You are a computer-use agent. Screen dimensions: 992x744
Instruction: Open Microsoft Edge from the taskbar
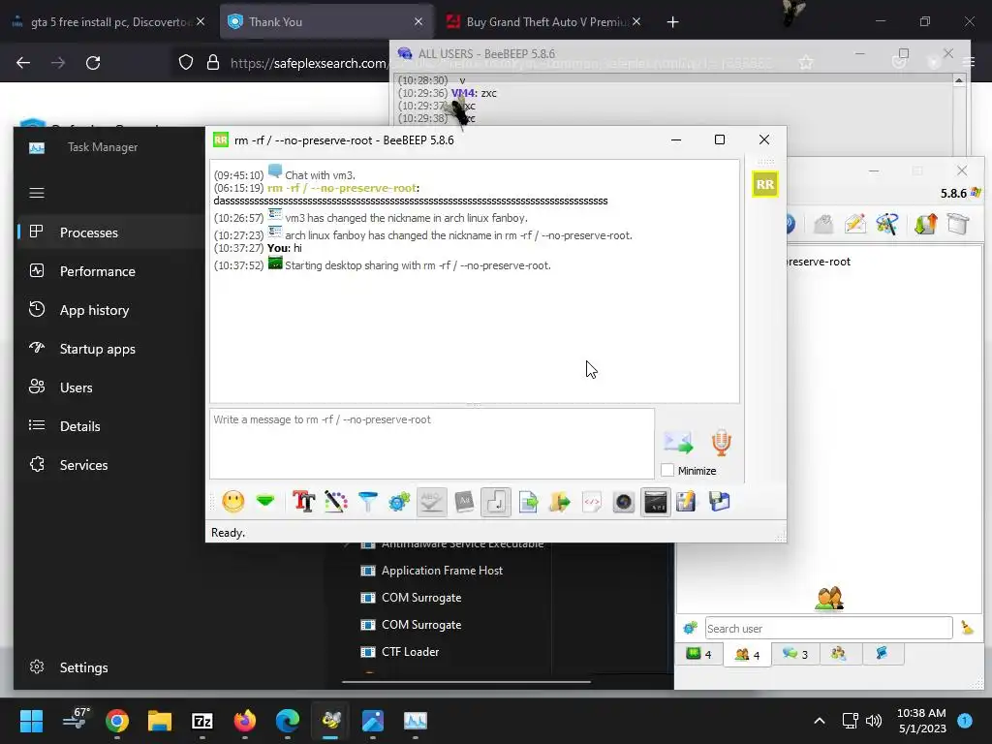pyautogui.click(x=287, y=721)
